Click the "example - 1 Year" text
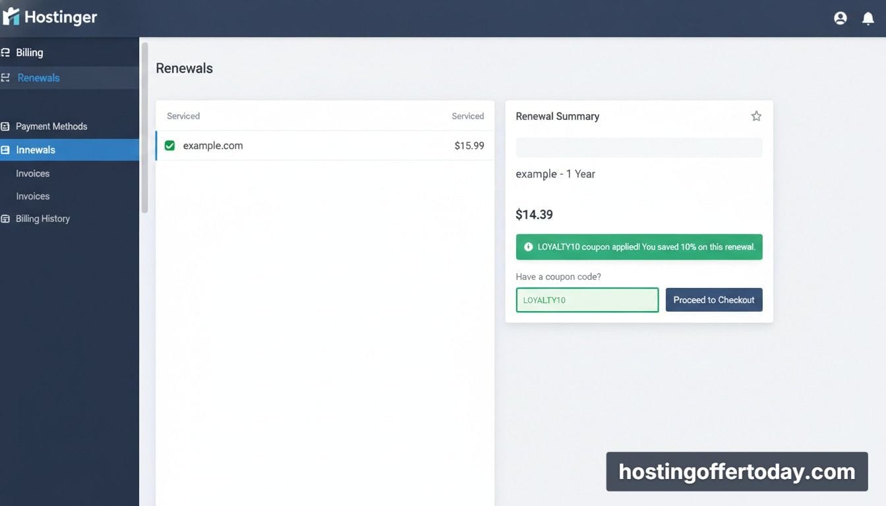 [555, 174]
